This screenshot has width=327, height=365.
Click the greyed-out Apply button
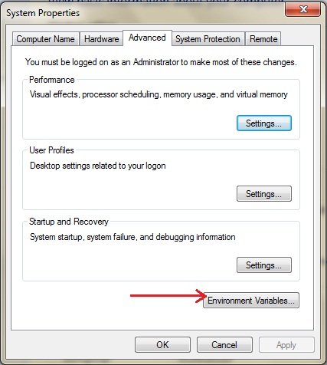click(x=286, y=345)
